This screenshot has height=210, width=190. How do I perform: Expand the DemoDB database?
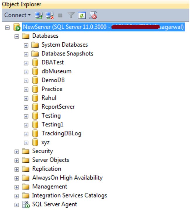[26, 81]
